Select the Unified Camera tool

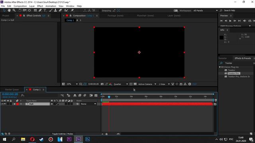pyautogui.click(x=25, y=10)
